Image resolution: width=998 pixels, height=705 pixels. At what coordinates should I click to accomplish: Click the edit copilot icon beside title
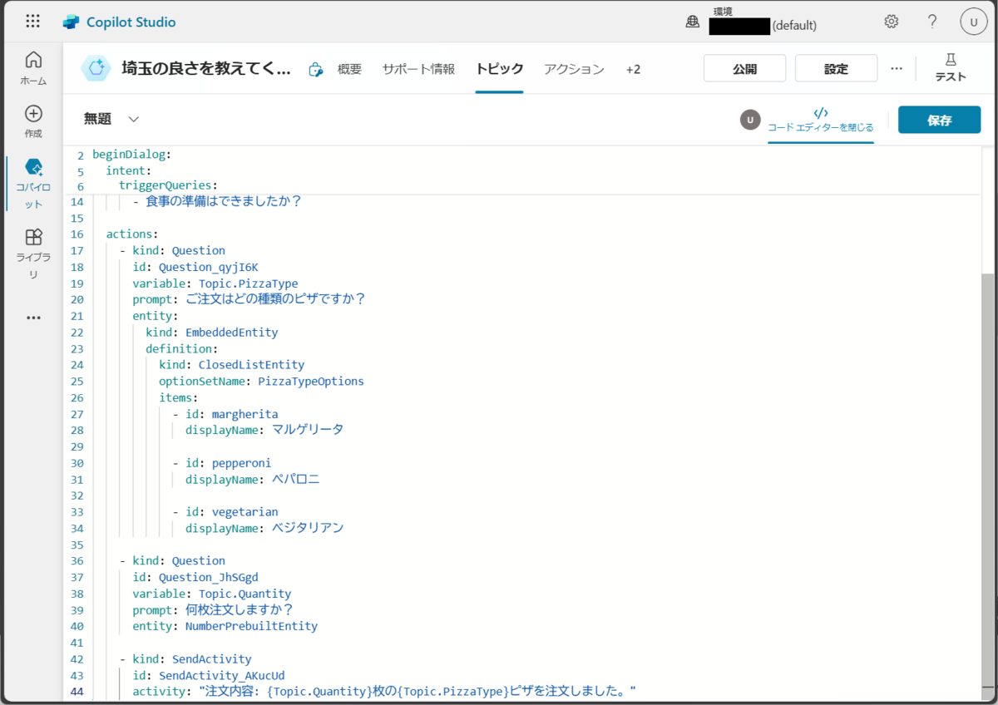pos(315,70)
